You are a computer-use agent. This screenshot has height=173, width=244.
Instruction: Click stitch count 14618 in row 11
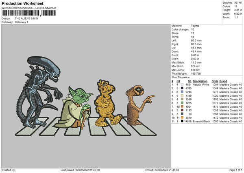[188, 121]
